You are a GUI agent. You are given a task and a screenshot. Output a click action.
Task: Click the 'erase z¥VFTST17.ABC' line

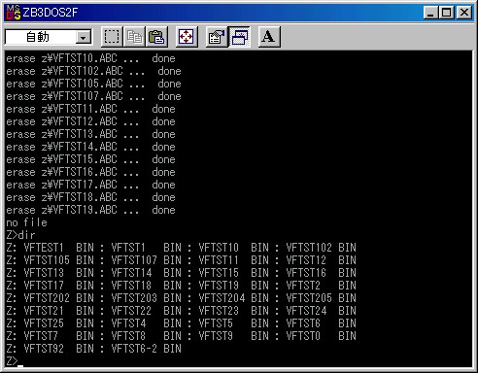pos(90,185)
